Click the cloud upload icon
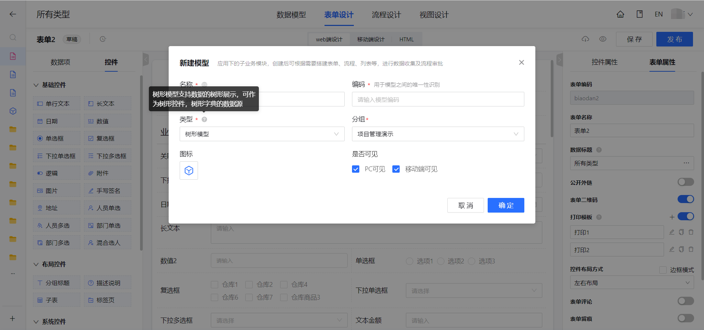 point(585,39)
